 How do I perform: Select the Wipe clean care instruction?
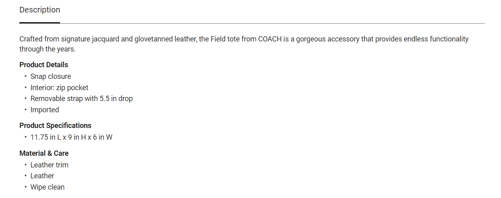tap(47, 187)
